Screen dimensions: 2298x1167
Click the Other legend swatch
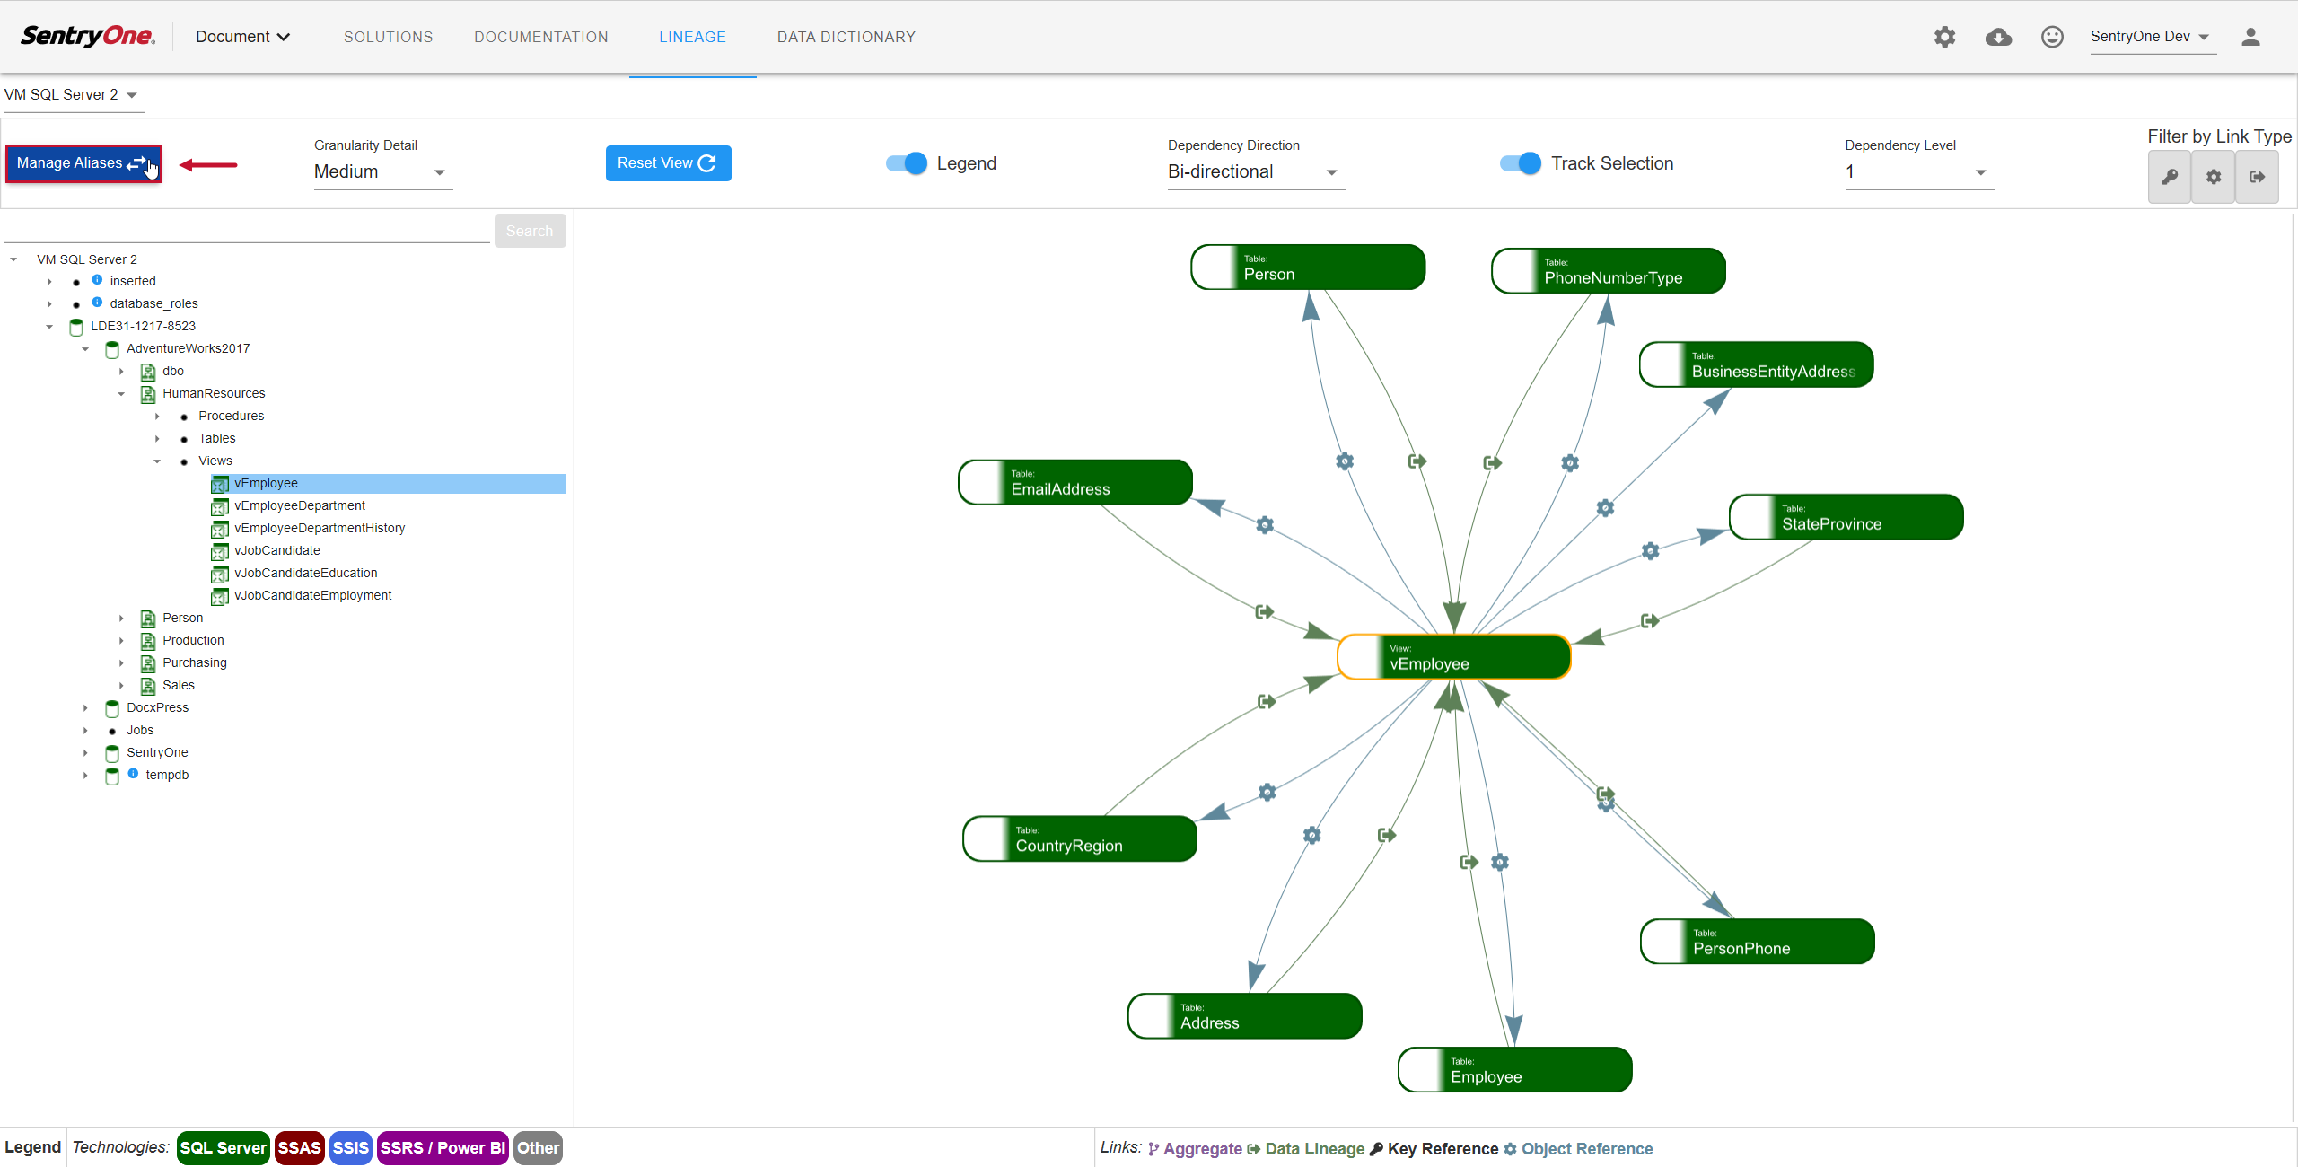[538, 1148]
